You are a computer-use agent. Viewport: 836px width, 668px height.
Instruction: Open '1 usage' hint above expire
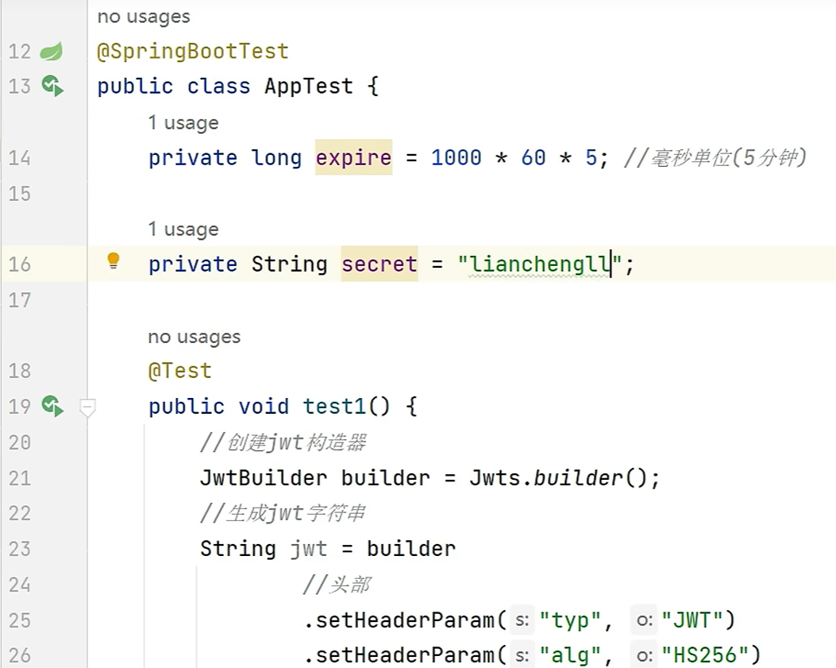[183, 122]
